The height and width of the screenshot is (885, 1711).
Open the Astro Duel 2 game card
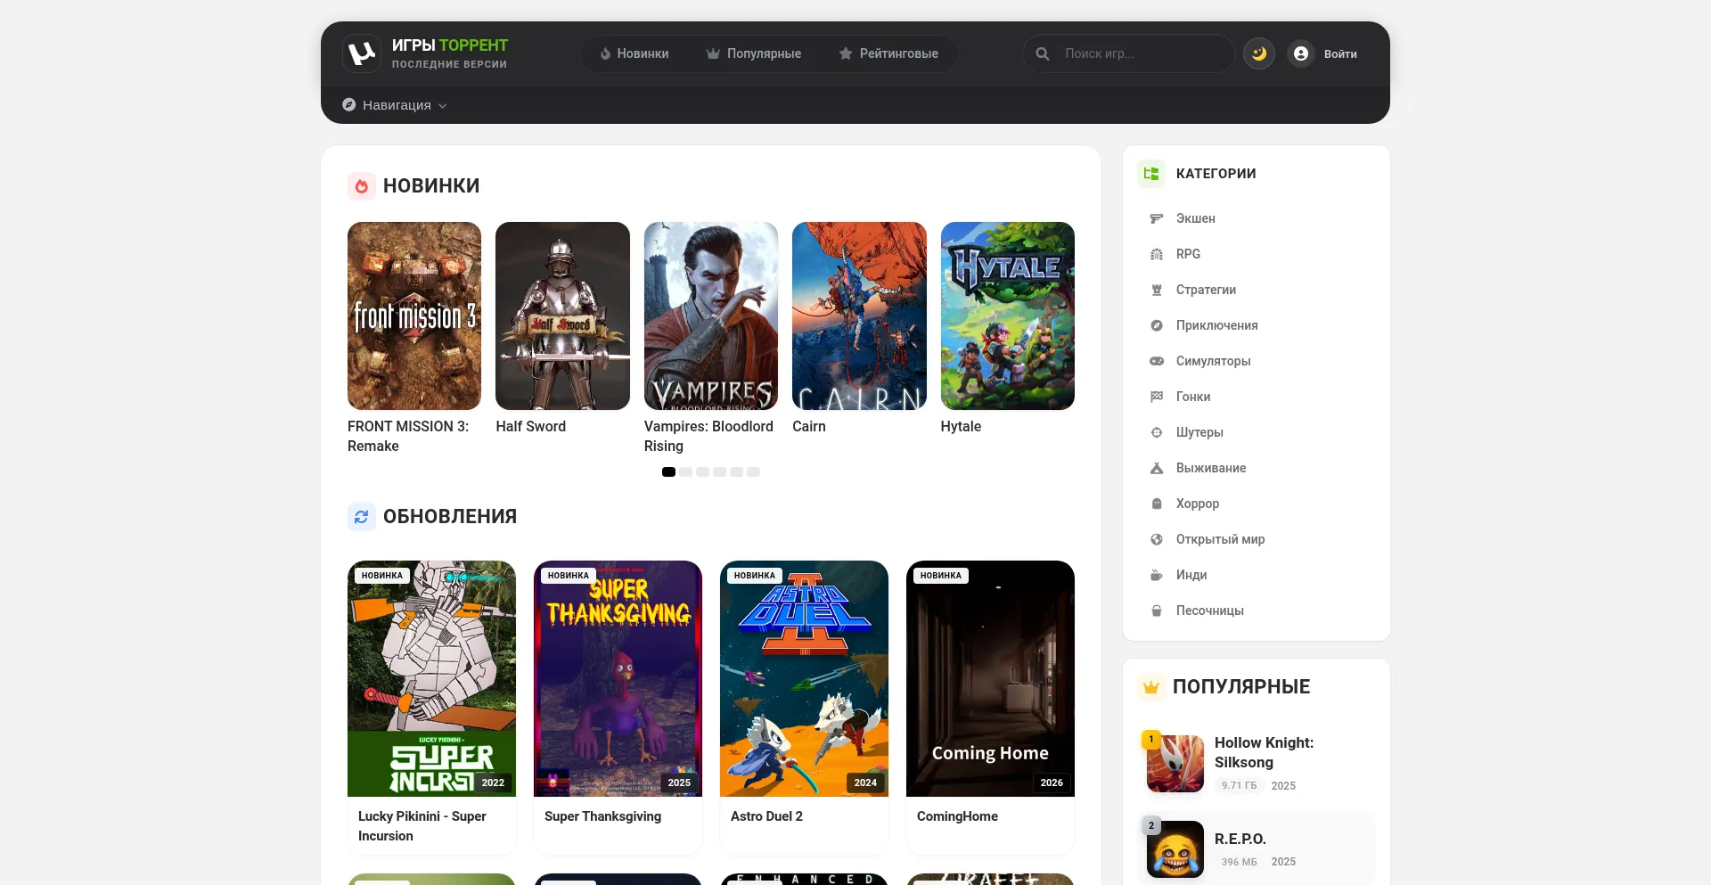coord(804,708)
